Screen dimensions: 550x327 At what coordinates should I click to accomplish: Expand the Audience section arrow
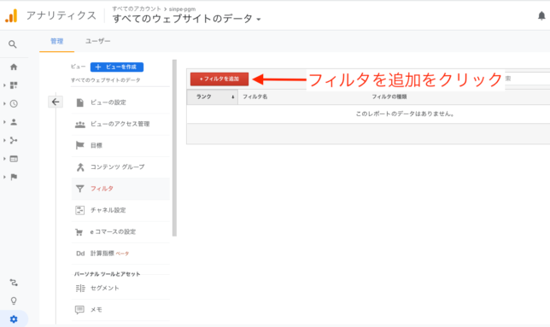click(x=4, y=122)
